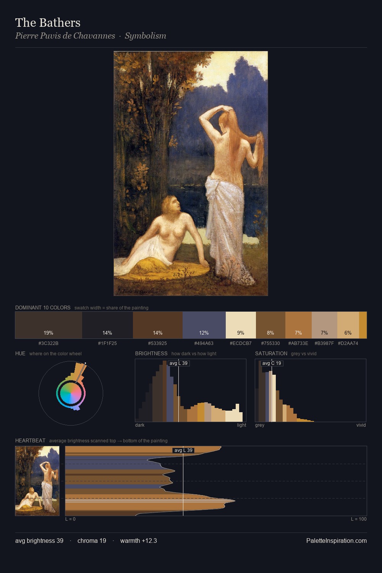Screen dimensions: 382x573
Task: Click the main Bathers painting image
Action: click(x=191, y=173)
